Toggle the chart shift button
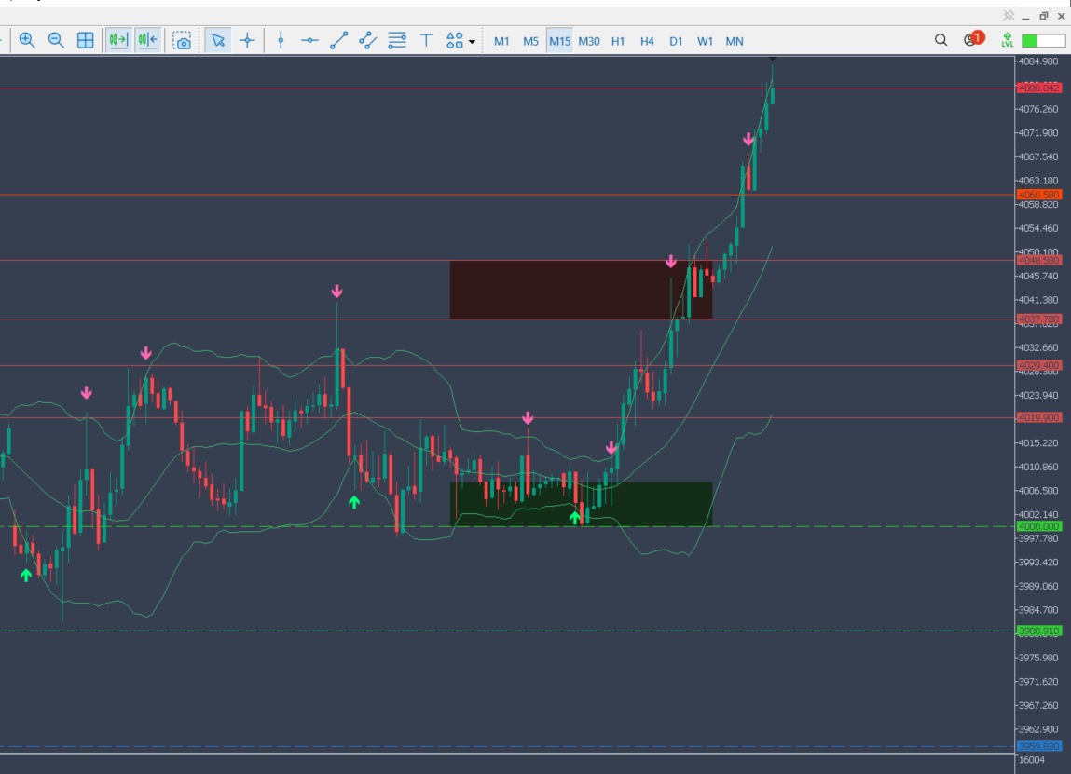The image size is (1071, 774). (147, 40)
